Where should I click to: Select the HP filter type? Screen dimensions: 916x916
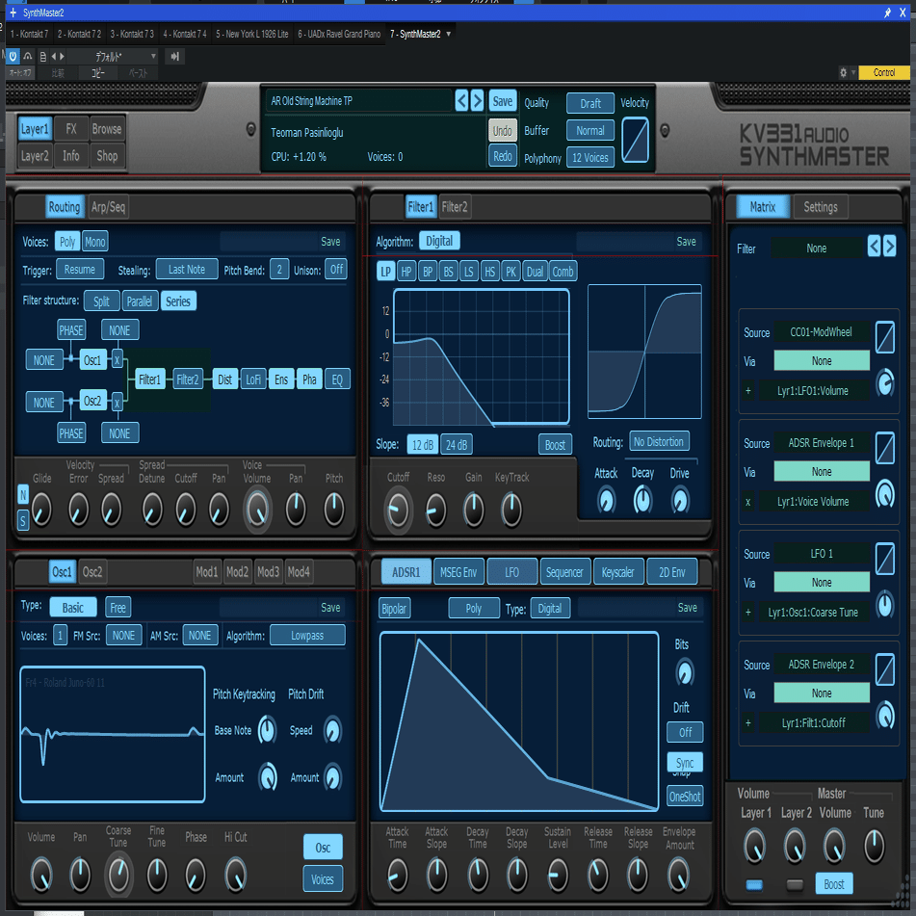(406, 272)
